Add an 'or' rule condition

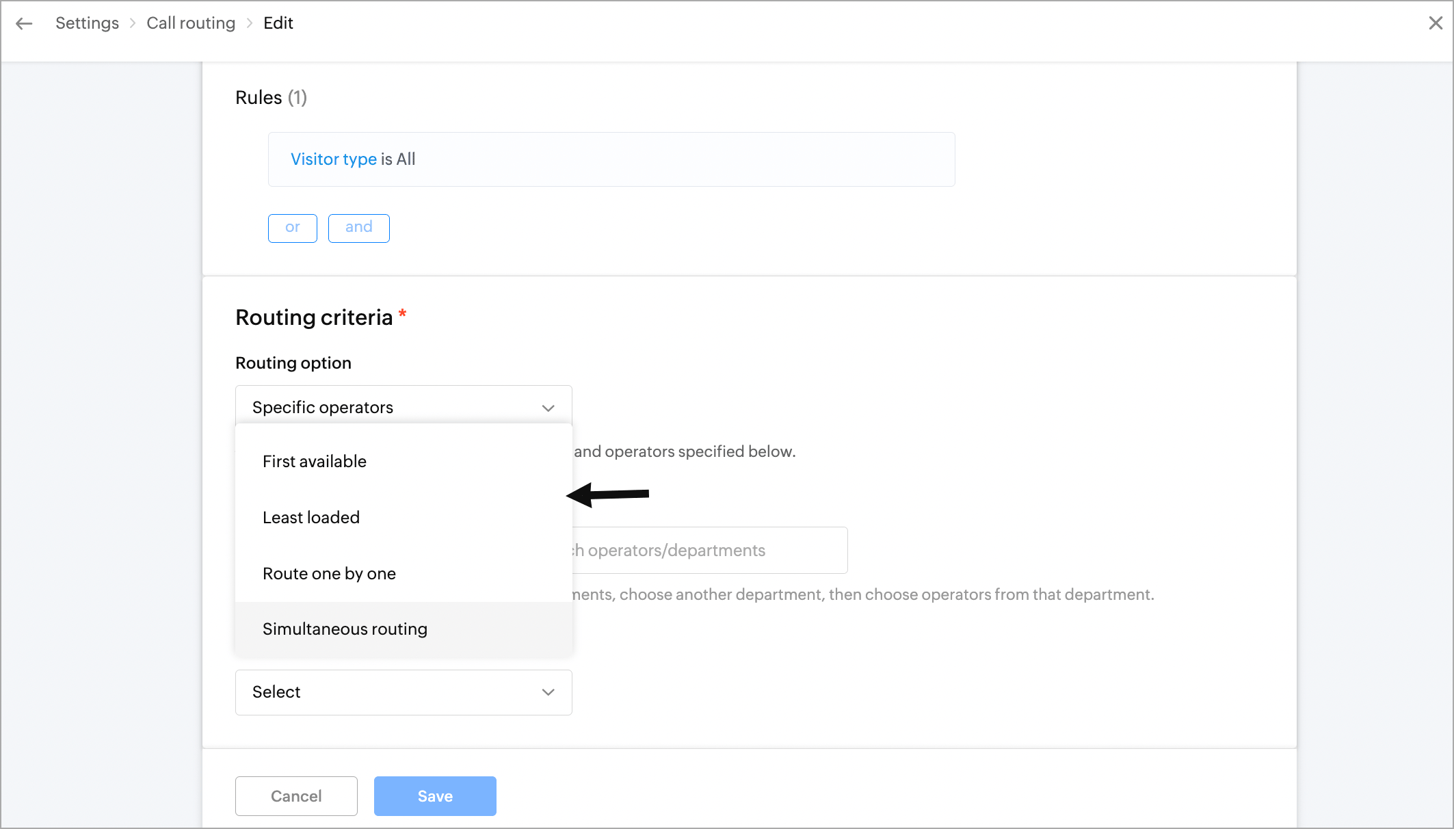(292, 228)
